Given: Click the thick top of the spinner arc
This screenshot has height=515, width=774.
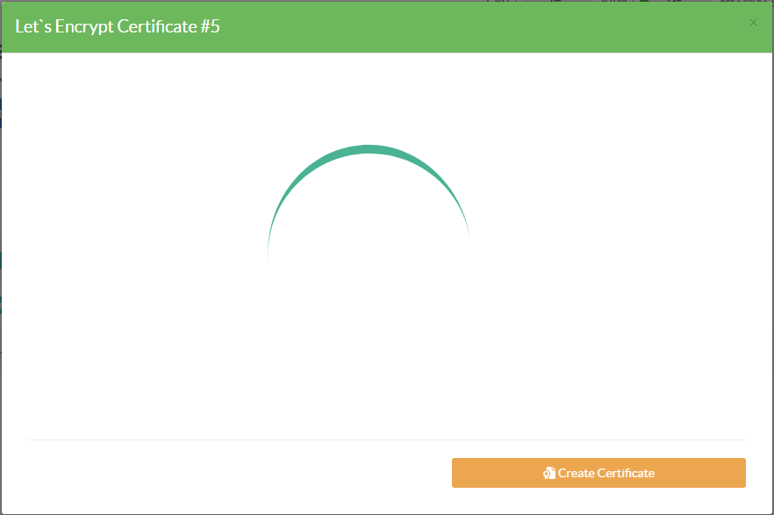Looking at the screenshot, I should pyautogui.click(x=369, y=149).
